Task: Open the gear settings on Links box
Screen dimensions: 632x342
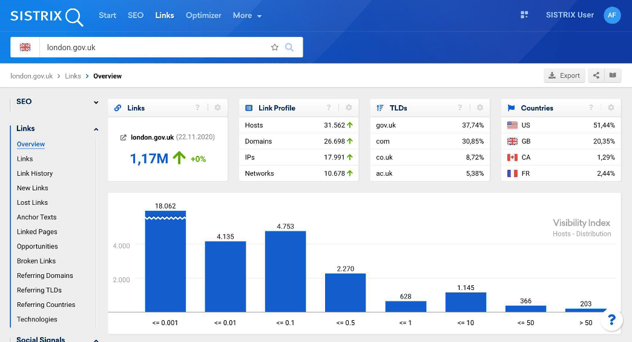Action: pyautogui.click(x=218, y=108)
